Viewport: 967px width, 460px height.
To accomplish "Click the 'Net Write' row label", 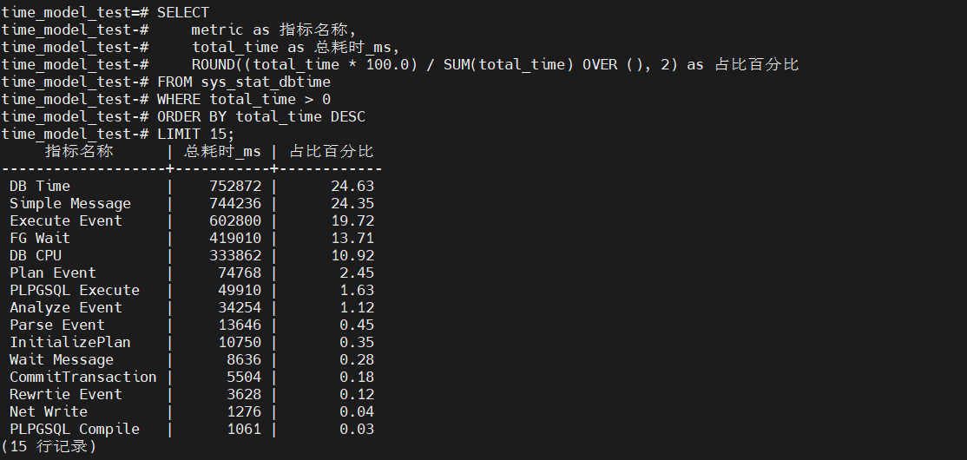I will click(49, 411).
